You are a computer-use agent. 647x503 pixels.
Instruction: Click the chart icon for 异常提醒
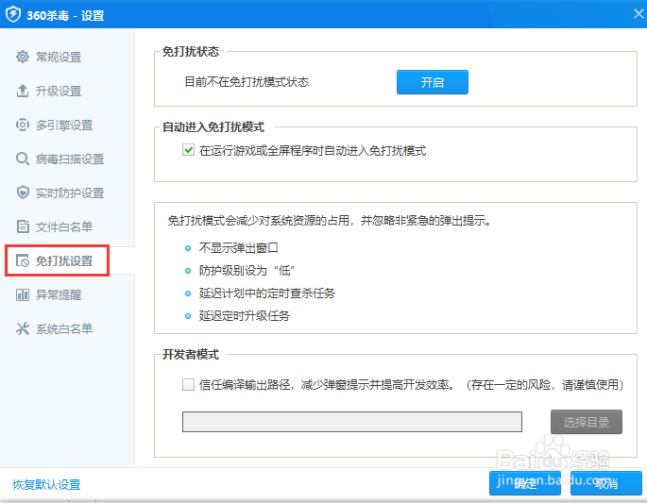23,294
